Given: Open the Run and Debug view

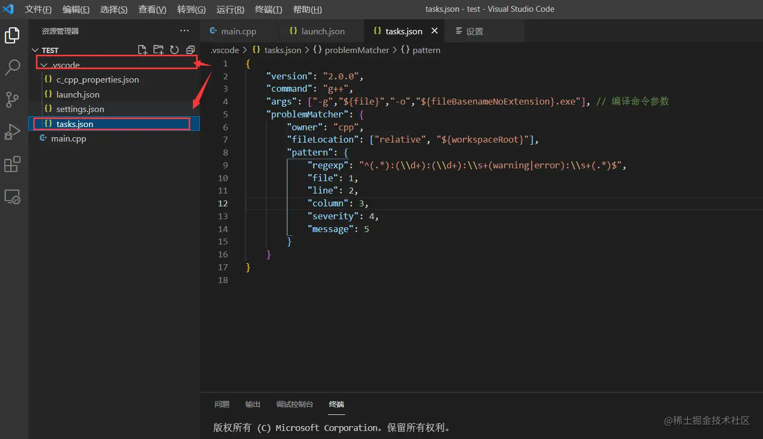Looking at the screenshot, I should coord(13,131).
